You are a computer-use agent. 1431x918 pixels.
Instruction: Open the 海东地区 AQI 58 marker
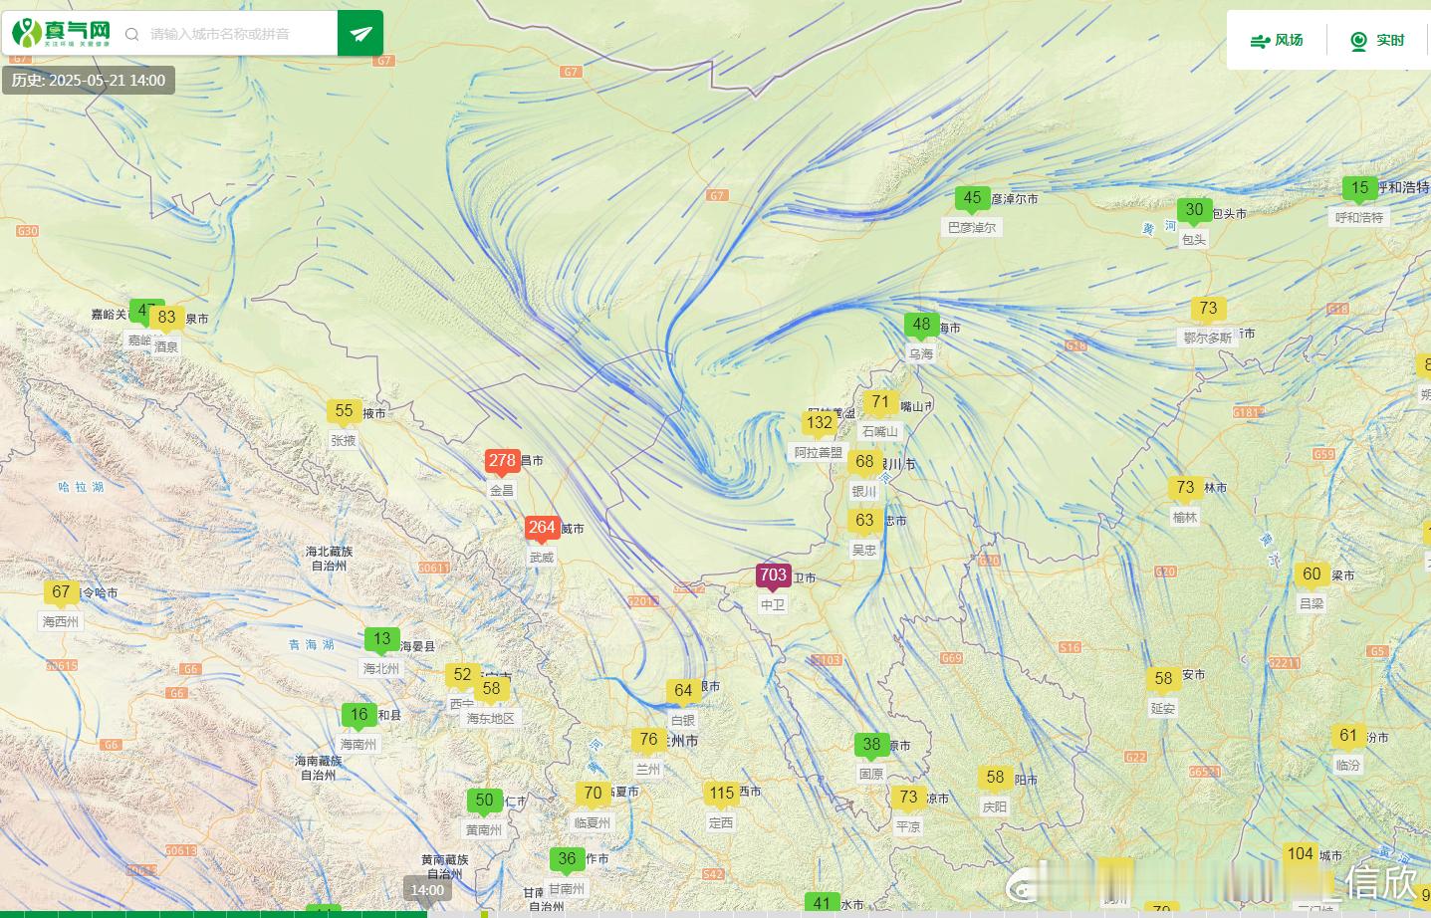[491, 689]
